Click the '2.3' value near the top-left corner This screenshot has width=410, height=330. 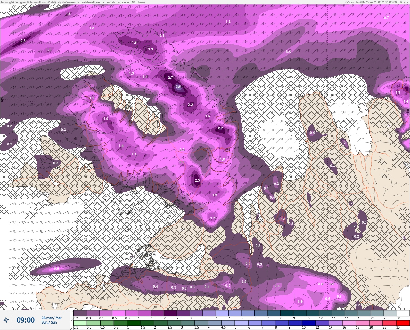coord(23,41)
